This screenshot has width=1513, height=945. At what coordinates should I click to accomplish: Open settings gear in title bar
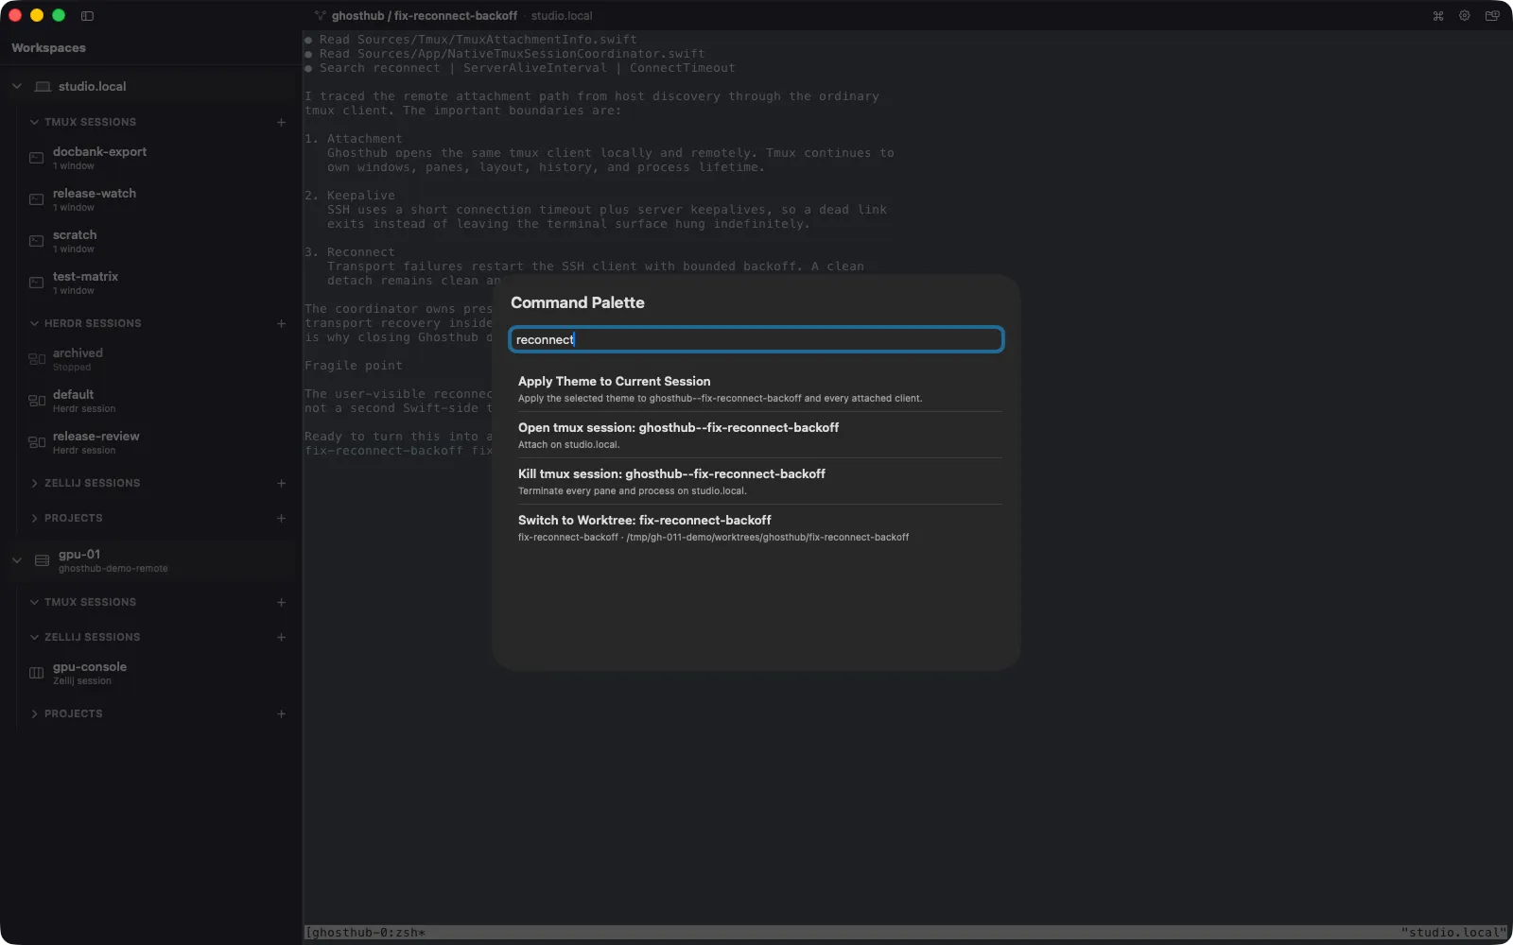point(1465,16)
